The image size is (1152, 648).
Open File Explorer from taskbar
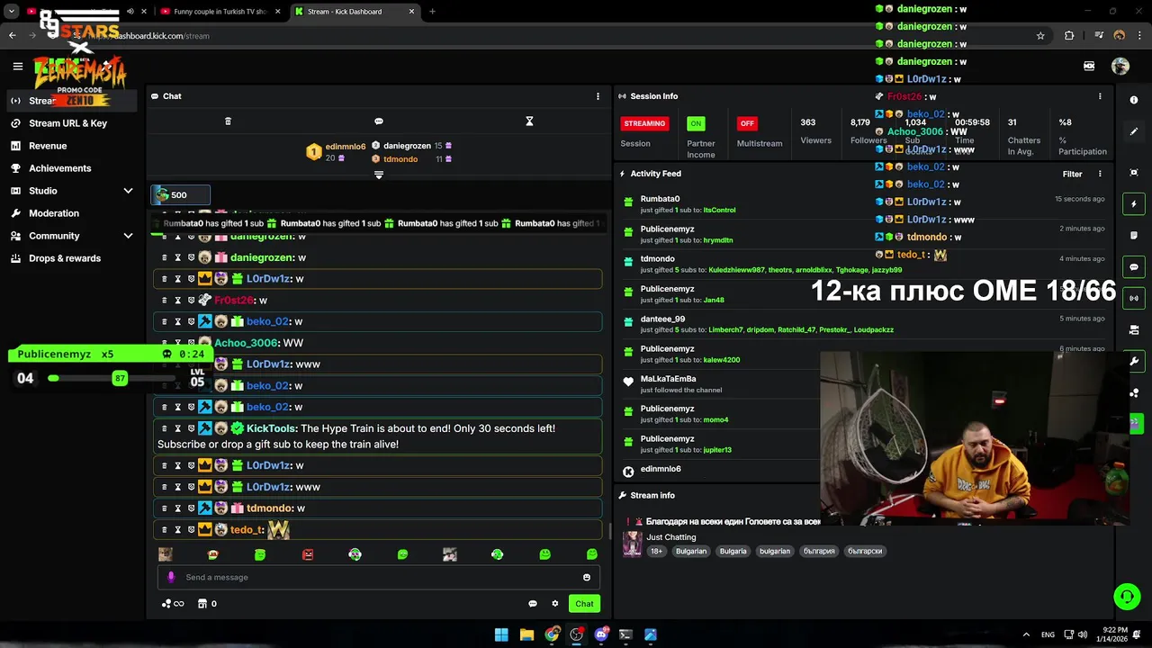coord(526,634)
